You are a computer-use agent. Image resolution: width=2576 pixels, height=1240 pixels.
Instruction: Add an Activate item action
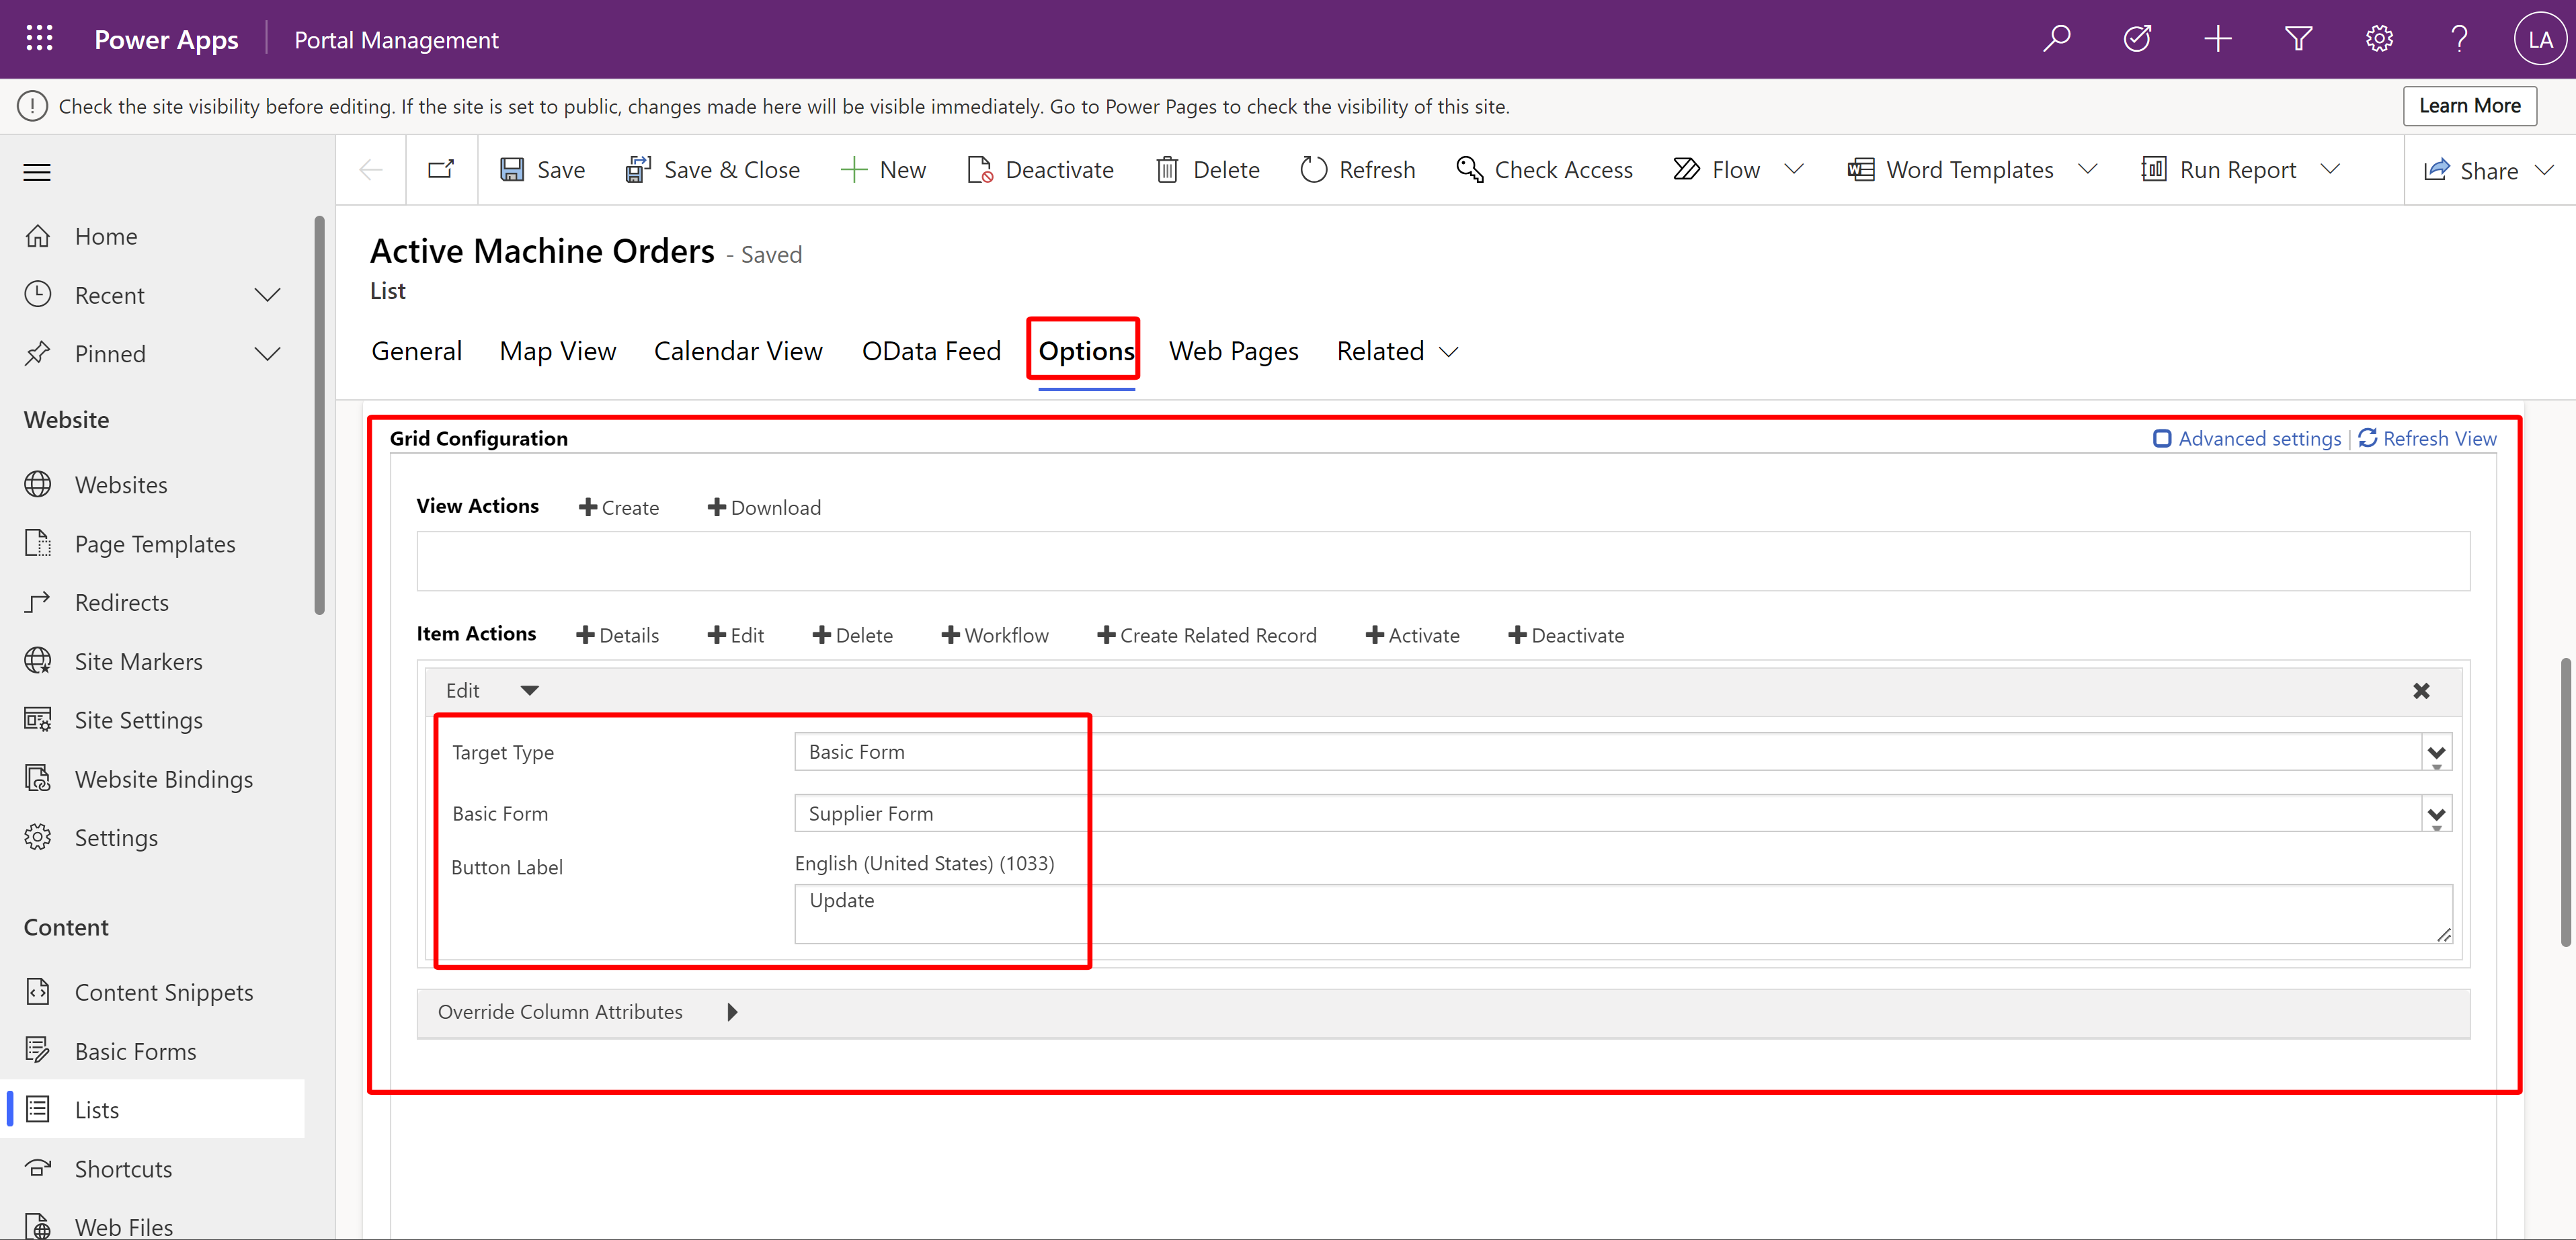tap(1412, 635)
